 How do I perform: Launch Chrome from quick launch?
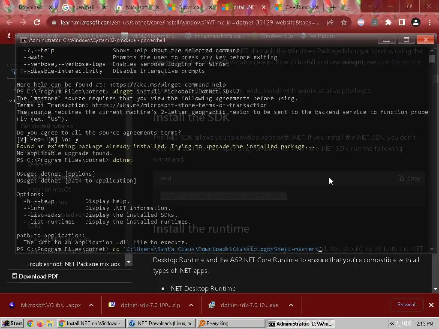click(x=30, y=324)
